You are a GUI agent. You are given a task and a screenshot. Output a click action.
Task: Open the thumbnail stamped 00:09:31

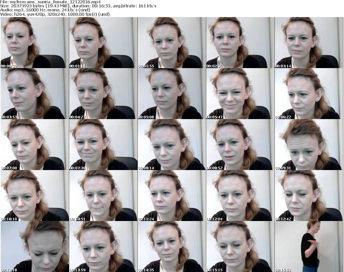click(x=309, y=145)
